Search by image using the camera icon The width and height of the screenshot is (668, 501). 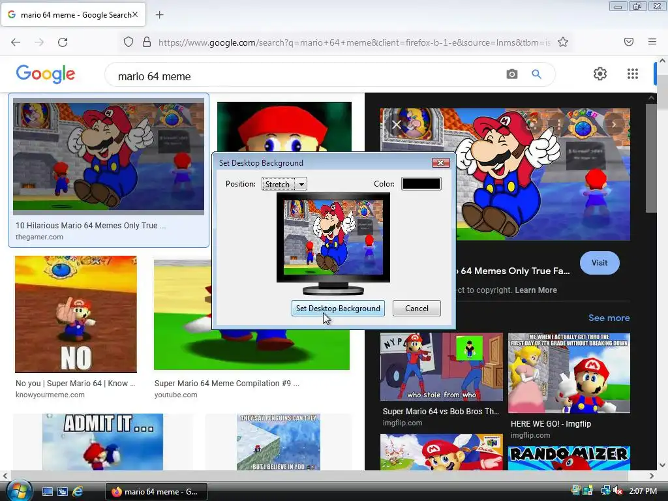pyautogui.click(x=511, y=74)
